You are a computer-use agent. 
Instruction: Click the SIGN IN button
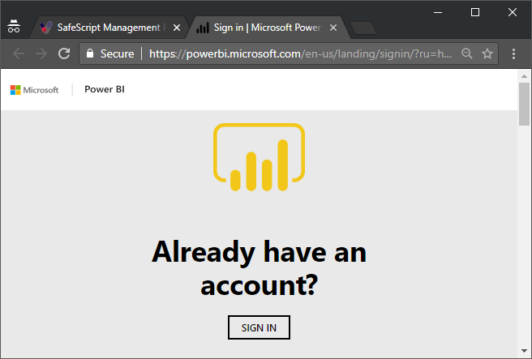[x=259, y=327]
